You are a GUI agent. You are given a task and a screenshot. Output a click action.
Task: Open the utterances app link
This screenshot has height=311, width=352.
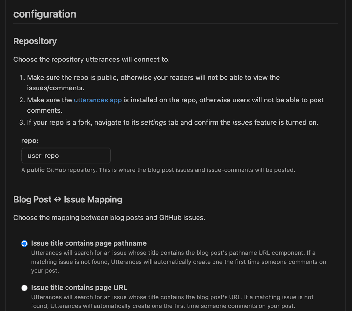point(97,100)
